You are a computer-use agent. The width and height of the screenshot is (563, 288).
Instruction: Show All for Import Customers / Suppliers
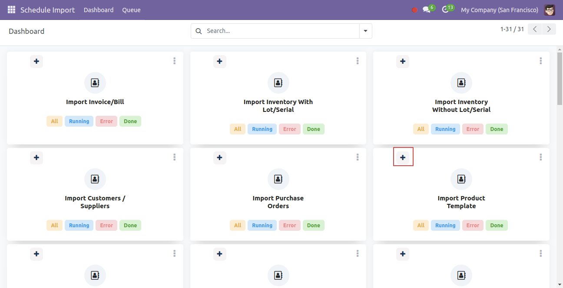pos(54,226)
